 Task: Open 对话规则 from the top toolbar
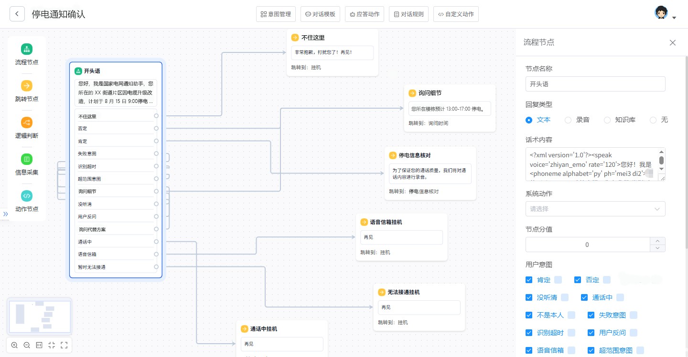pyautogui.click(x=409, y=14)
